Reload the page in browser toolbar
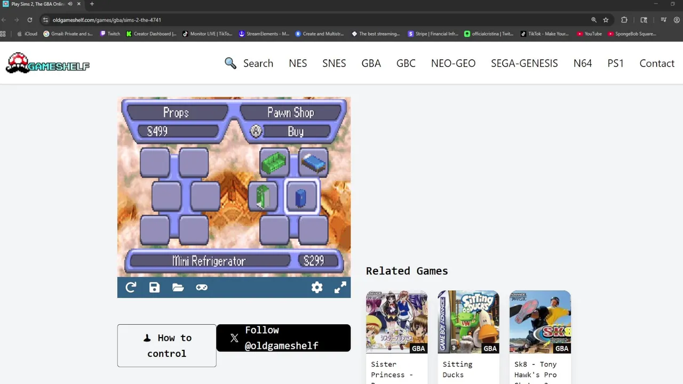Screen dimensions: 683x384 [x=30, y=20]
